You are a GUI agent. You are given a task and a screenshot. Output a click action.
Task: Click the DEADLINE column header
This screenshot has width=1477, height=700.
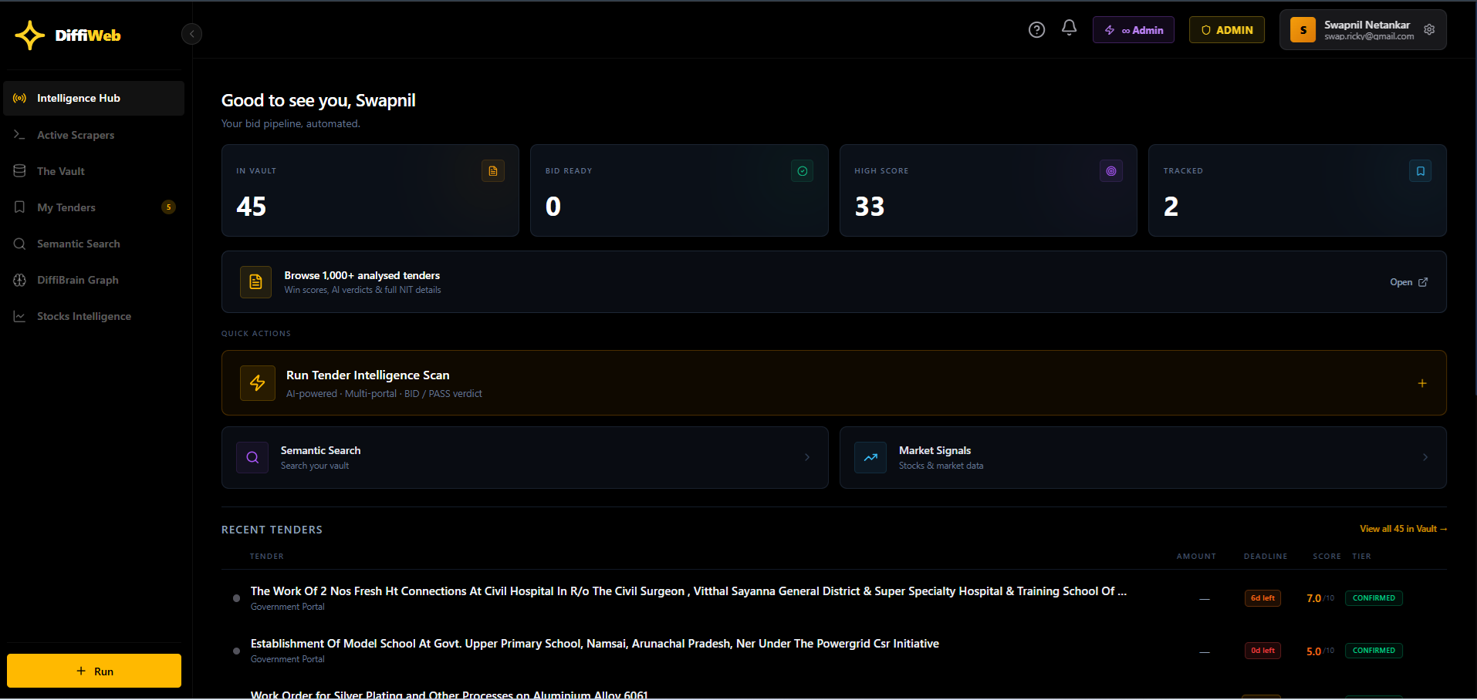coord(1266,557)
